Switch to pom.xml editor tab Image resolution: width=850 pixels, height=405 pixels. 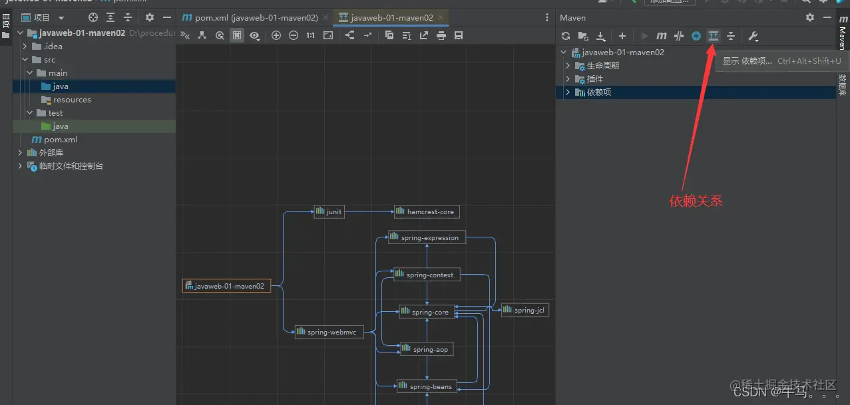coord(256,18)
